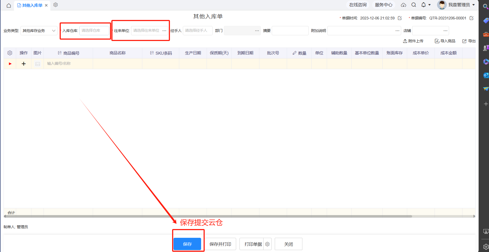The image size is (489, 252).
Task: Go to the home icon tab
Action: 9,5
